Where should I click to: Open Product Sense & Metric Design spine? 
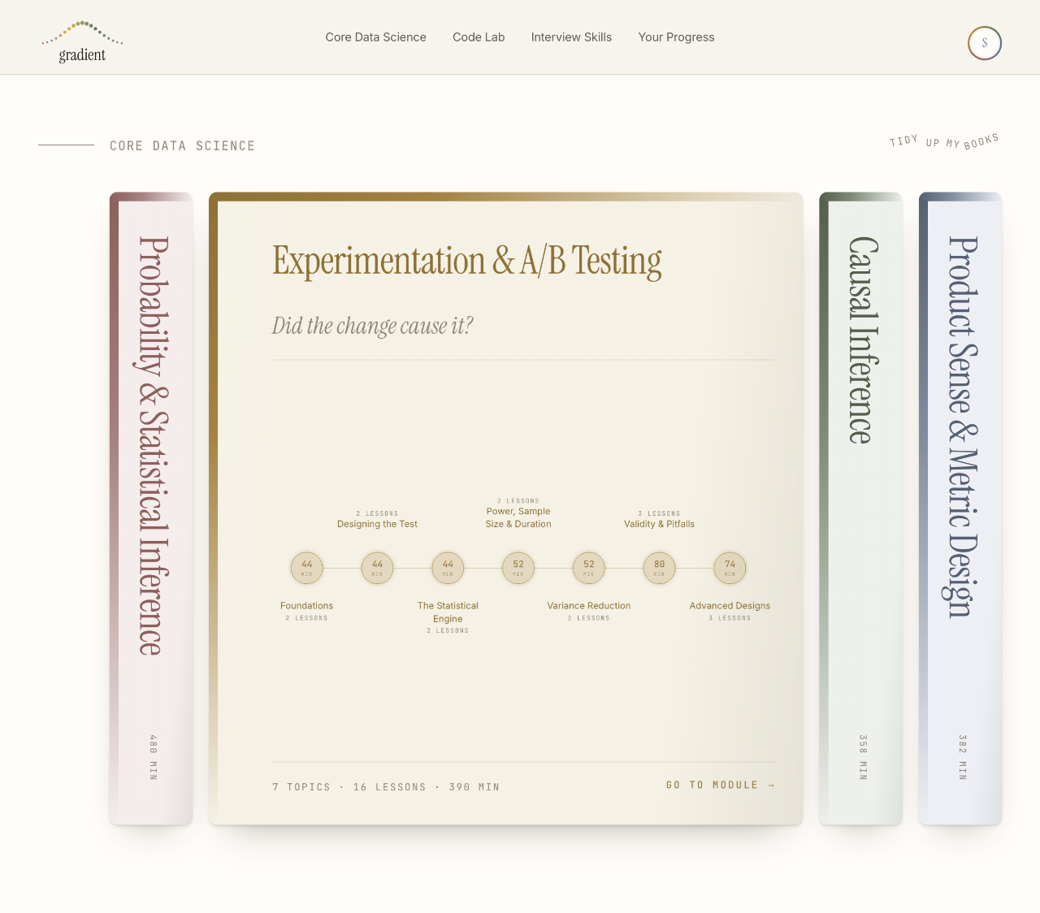click(x=960, y=508)
